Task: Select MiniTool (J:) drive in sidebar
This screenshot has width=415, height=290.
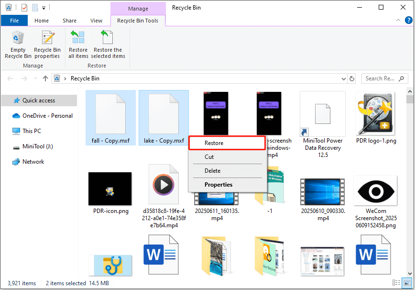Action: pyautogui.click(x=33, y=146)
